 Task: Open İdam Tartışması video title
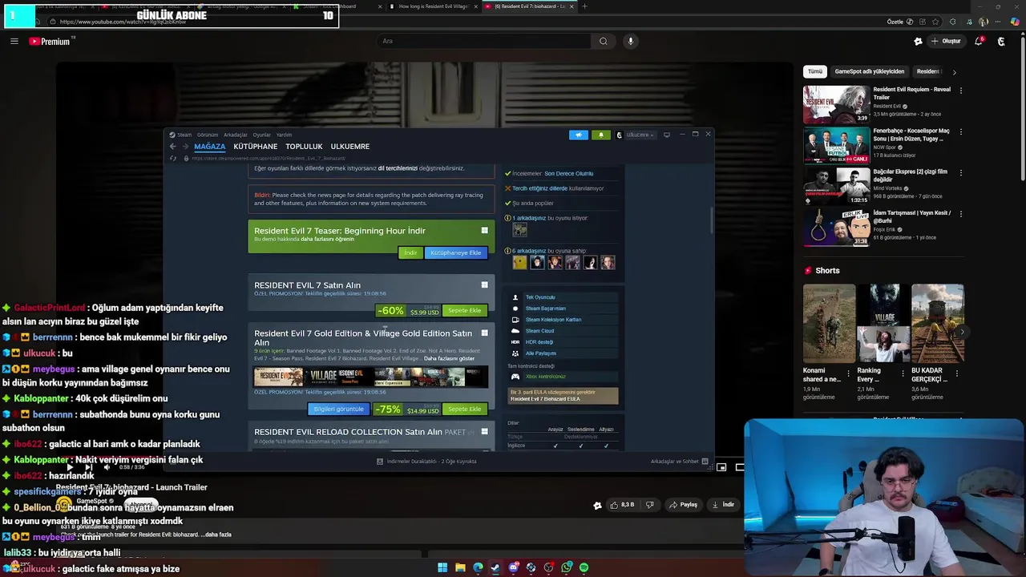[x=911, y=216]
